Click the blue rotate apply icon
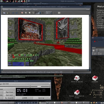 (x=51, y=13)
